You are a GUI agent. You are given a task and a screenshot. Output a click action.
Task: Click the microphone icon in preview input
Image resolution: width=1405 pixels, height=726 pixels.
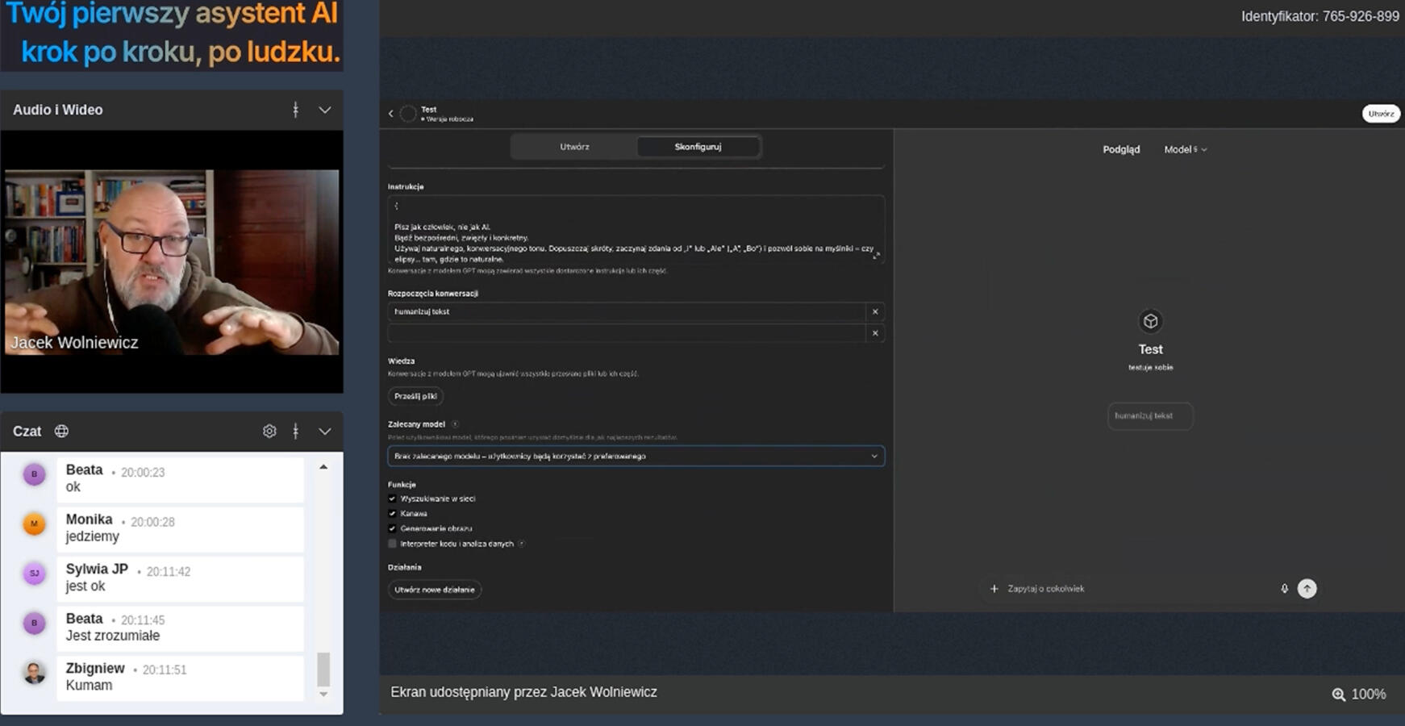tap(1284, 589)
